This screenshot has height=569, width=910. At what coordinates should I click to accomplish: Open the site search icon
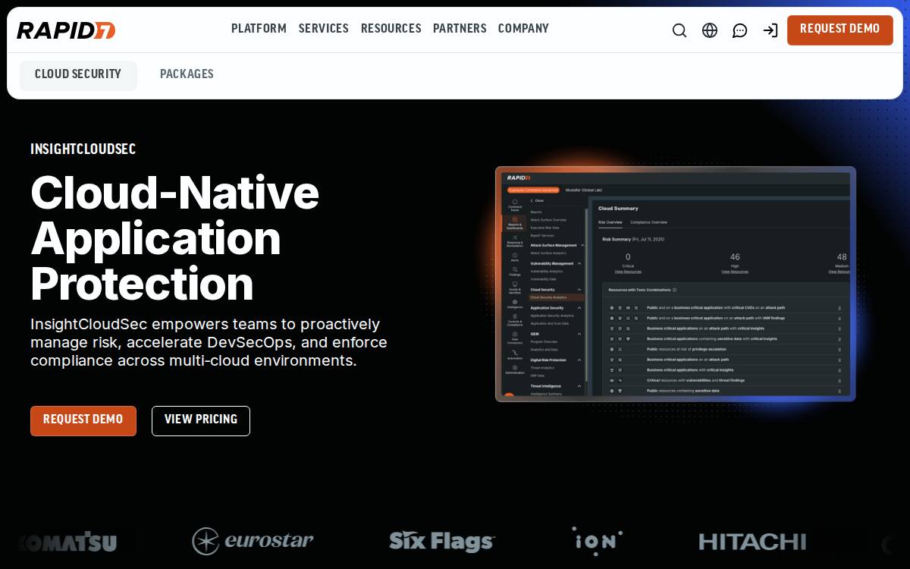point(679,30)
